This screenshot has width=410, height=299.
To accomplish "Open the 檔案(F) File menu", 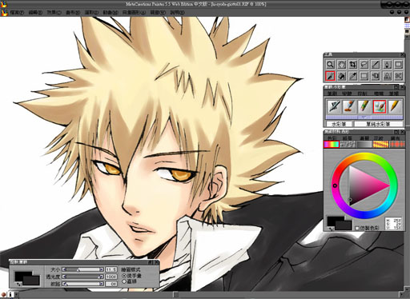I will [17, 13].
